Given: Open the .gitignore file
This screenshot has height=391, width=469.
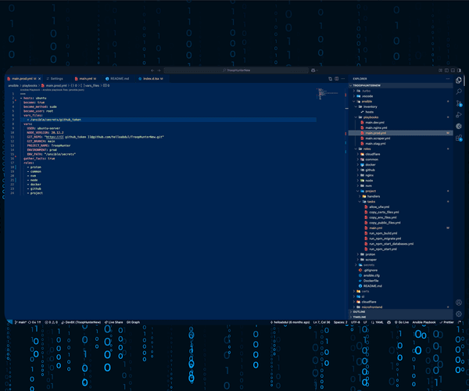Looking at the screenshot, I should point(400,270).
